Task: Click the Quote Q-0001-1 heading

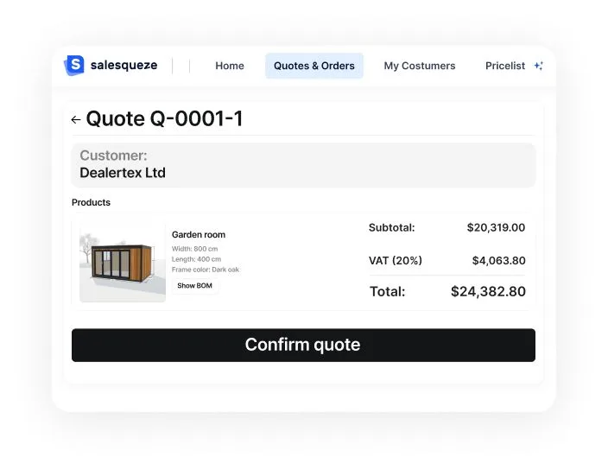Action: [x=164, y=119]
